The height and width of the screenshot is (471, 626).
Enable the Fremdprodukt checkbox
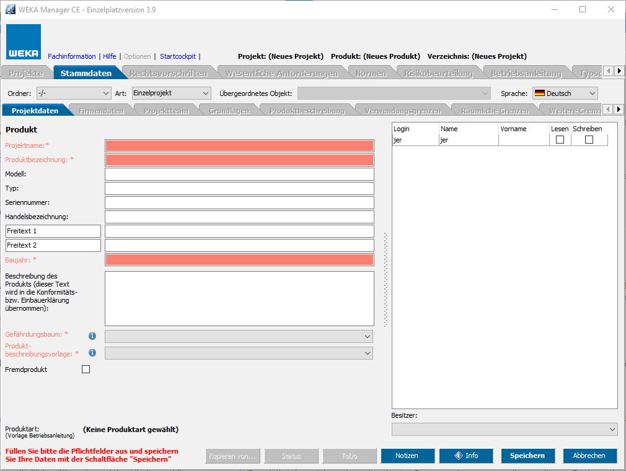pos(86,369)
